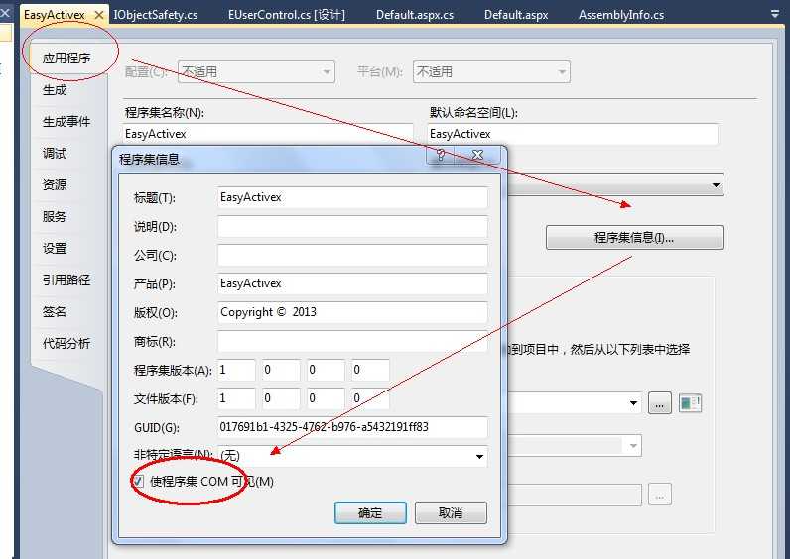
Task: Expand the 非特定语言 dropdown
Action: [x=479, y=456]
